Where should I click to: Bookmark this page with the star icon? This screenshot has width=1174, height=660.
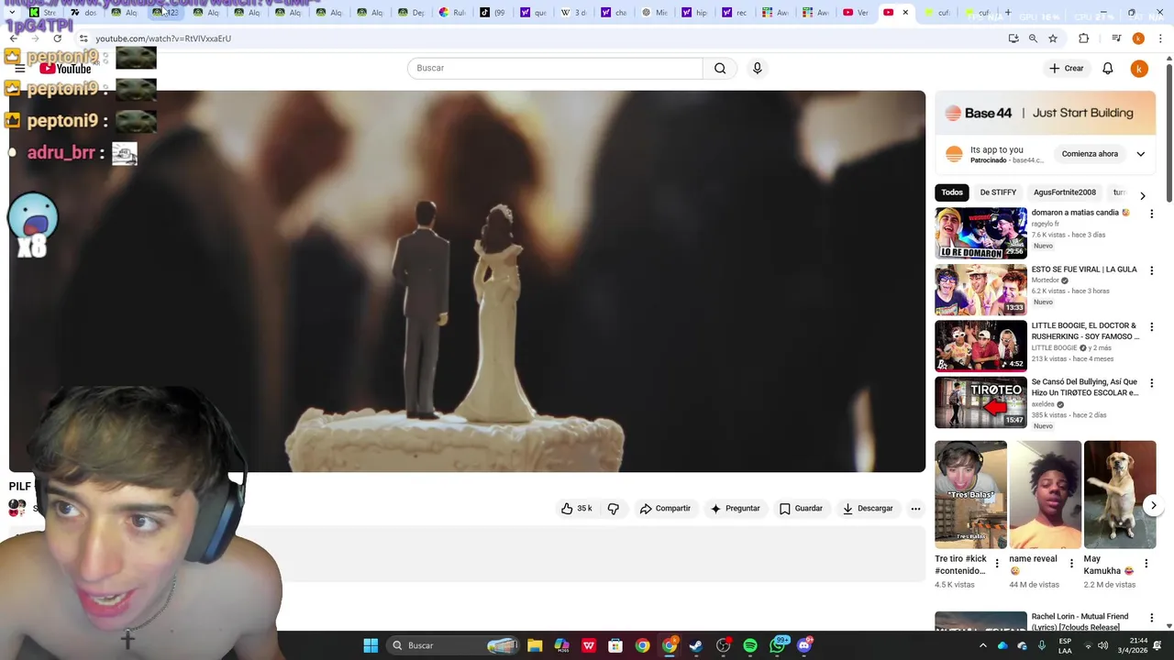(1053, 38)
